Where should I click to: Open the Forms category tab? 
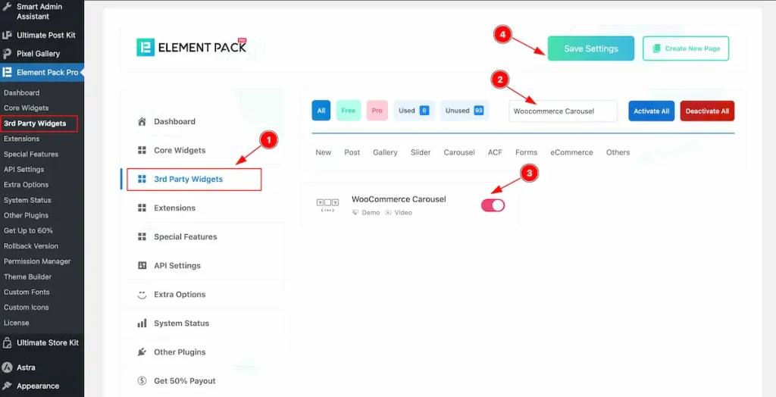click(x=527, y=152)
